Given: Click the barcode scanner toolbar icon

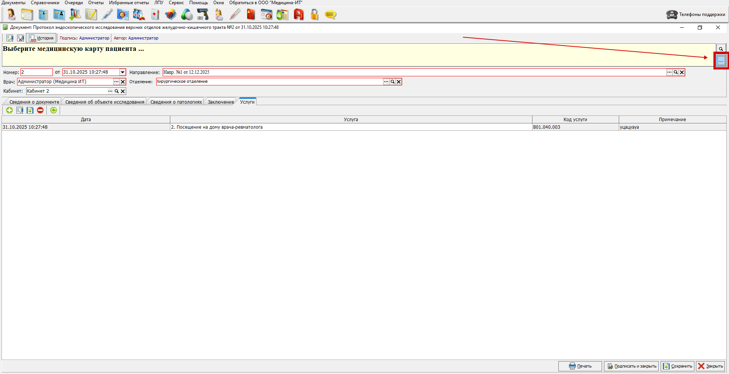Looking at the screenshot, I should click(203, 15).
